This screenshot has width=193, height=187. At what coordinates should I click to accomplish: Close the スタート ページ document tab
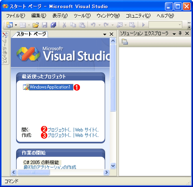[x=111, y=34]
